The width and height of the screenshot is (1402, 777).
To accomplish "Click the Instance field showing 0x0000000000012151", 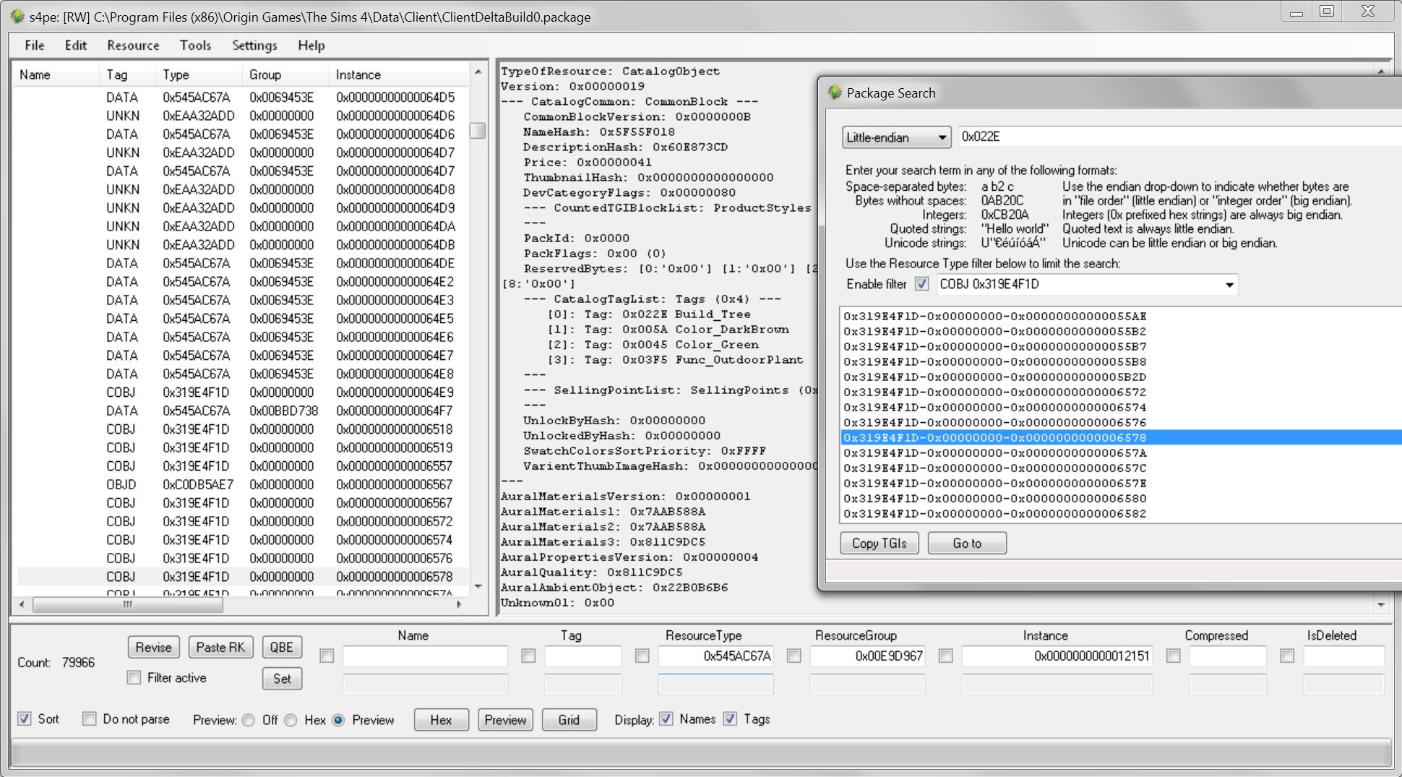I will [x=1057, y=656].
